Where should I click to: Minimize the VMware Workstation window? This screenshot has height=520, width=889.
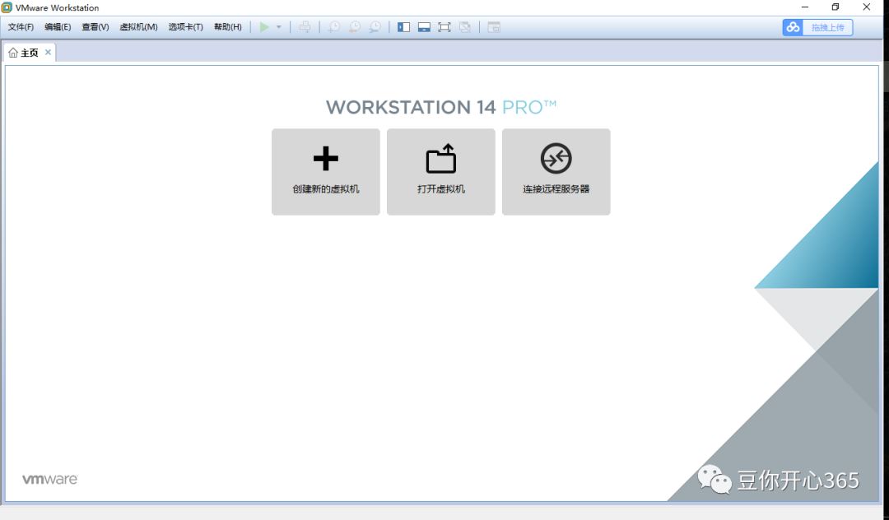(805, 7)
